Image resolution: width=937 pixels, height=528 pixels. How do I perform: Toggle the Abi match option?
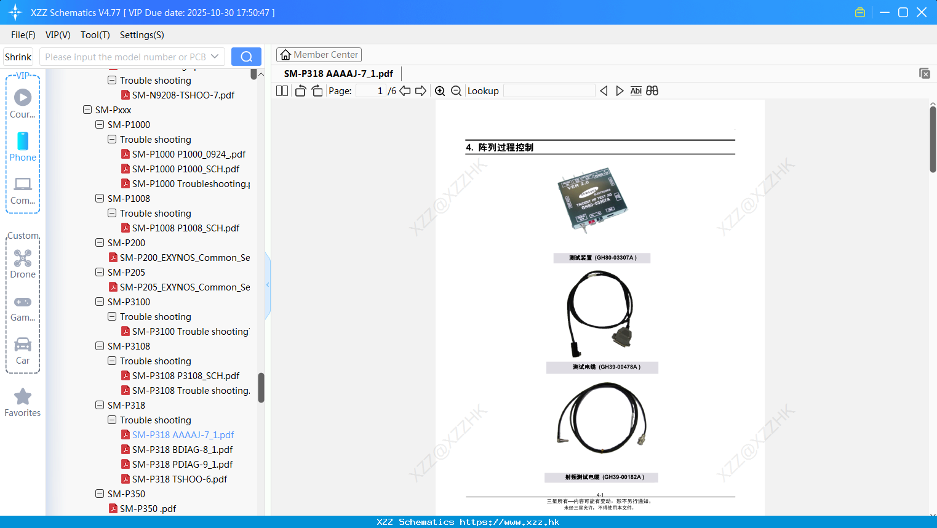pyautogui.click(x=636, y=90)
